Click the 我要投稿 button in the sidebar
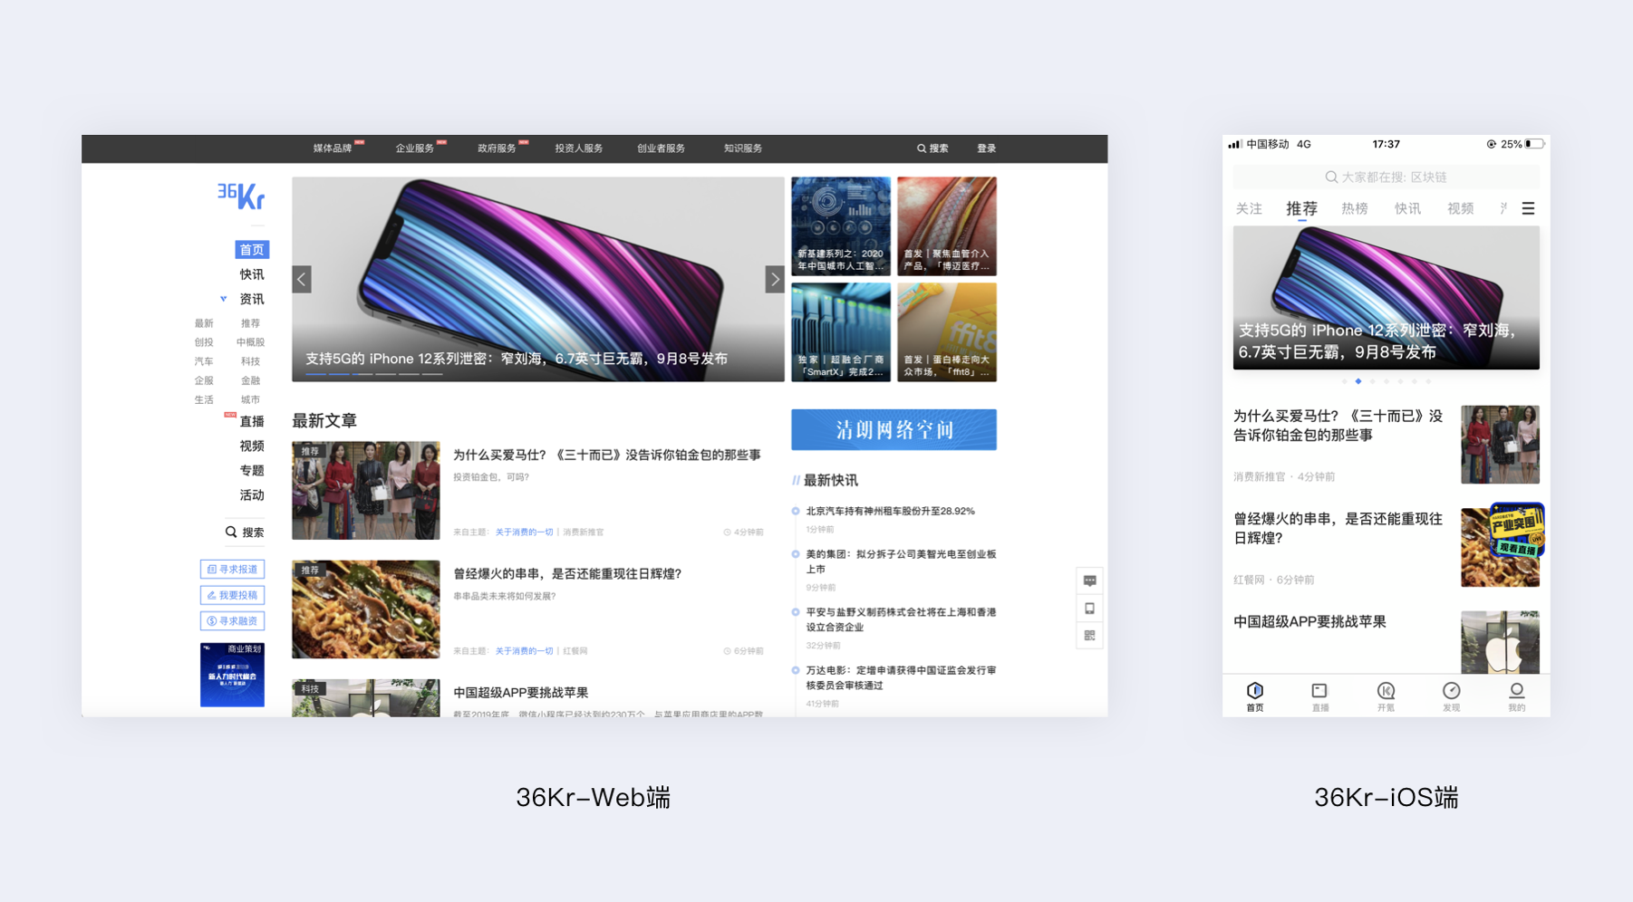The width and height of the screenshot is (1633, 902). 232,595
